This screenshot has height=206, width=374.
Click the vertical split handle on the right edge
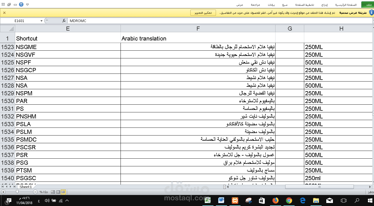point(373,113)
